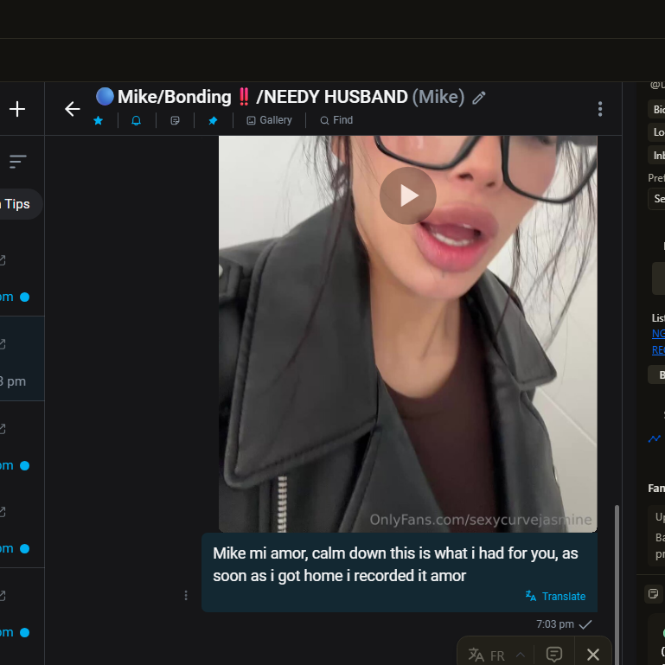Screen dimensions: 665x665
Task: Open the notes icon in chat header
Action: [175, 120]
